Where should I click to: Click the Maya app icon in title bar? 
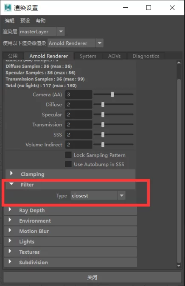click(x=8, y=8)
